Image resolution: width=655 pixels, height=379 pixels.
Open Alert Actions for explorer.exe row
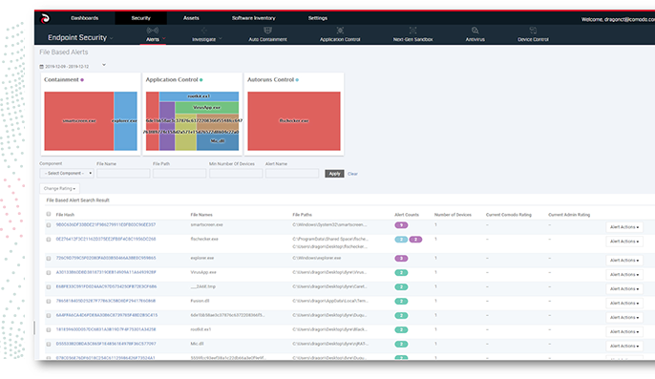point(624,261)
